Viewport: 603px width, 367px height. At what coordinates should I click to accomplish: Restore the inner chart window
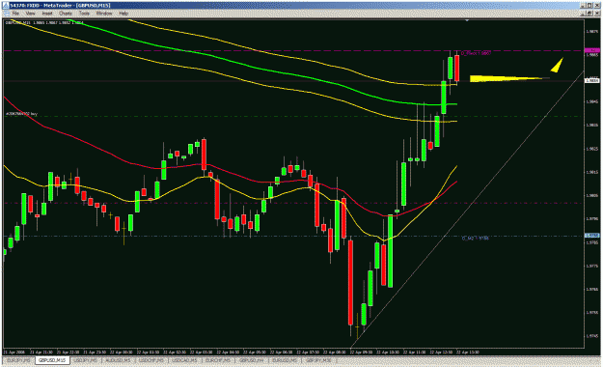(589, 14)
